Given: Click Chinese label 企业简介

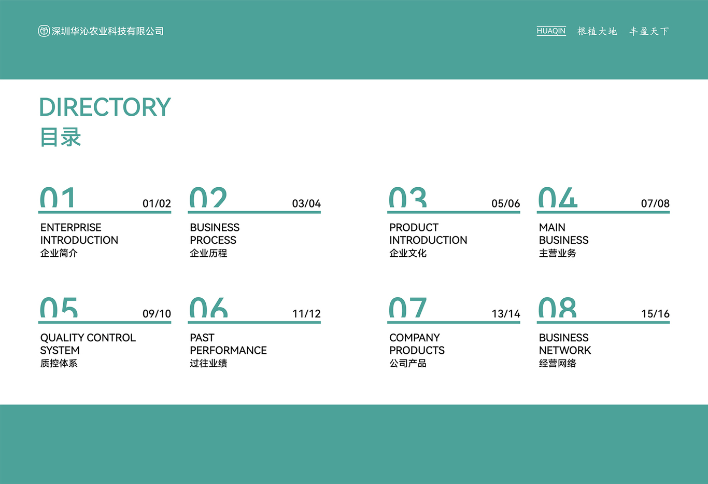Looking at the screenshot, I should tap(59, 253).
